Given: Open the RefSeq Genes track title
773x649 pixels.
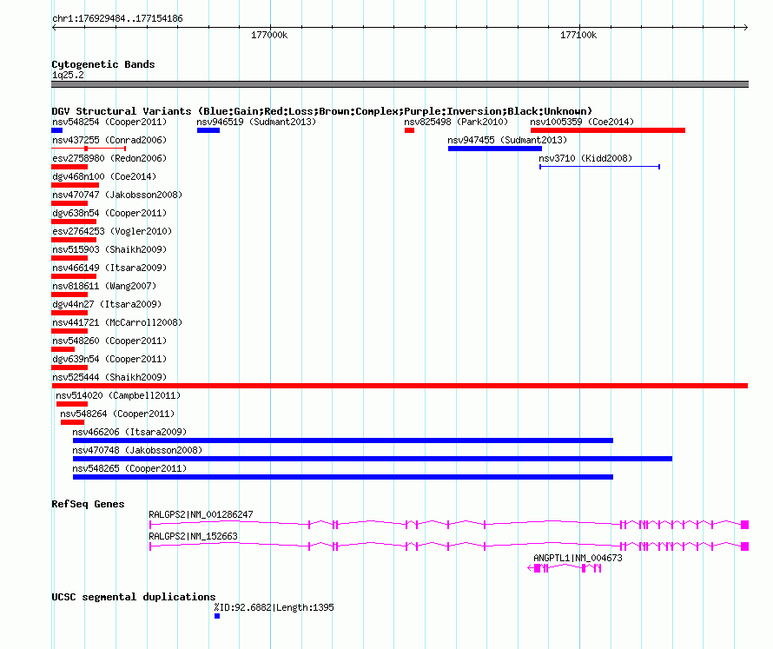Looking at the screenshot, I should [x=88, y=504].
